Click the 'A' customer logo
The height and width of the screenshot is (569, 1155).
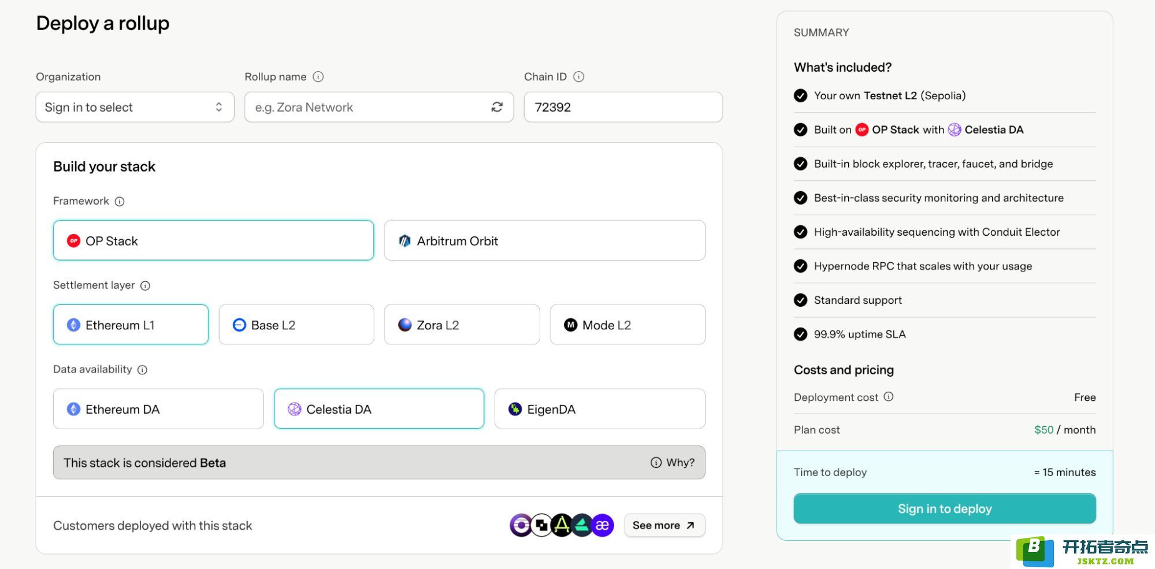coord(562,525)
